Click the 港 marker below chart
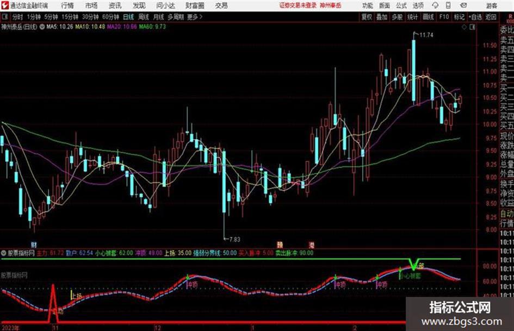This screenshot has width=514, height=331. point(311,245)
